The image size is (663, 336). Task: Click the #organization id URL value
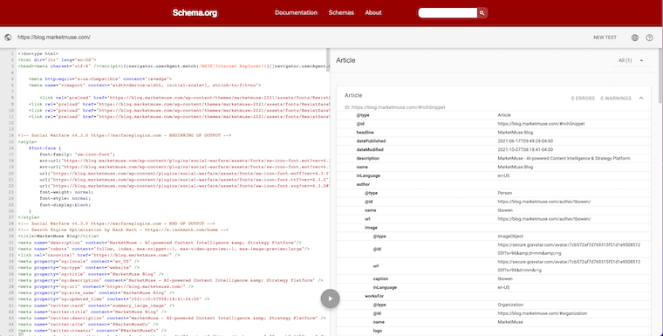click(x=542, y=313)
